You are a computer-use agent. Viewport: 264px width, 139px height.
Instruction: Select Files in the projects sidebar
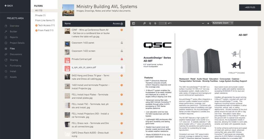(12, 49)
